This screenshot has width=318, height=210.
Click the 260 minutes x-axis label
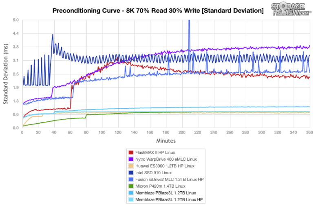click(230, 132)
